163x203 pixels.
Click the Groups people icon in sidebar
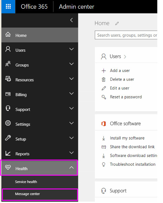click(8, 64)
